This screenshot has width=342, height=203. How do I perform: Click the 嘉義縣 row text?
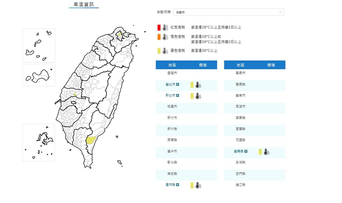coord(240,84)
